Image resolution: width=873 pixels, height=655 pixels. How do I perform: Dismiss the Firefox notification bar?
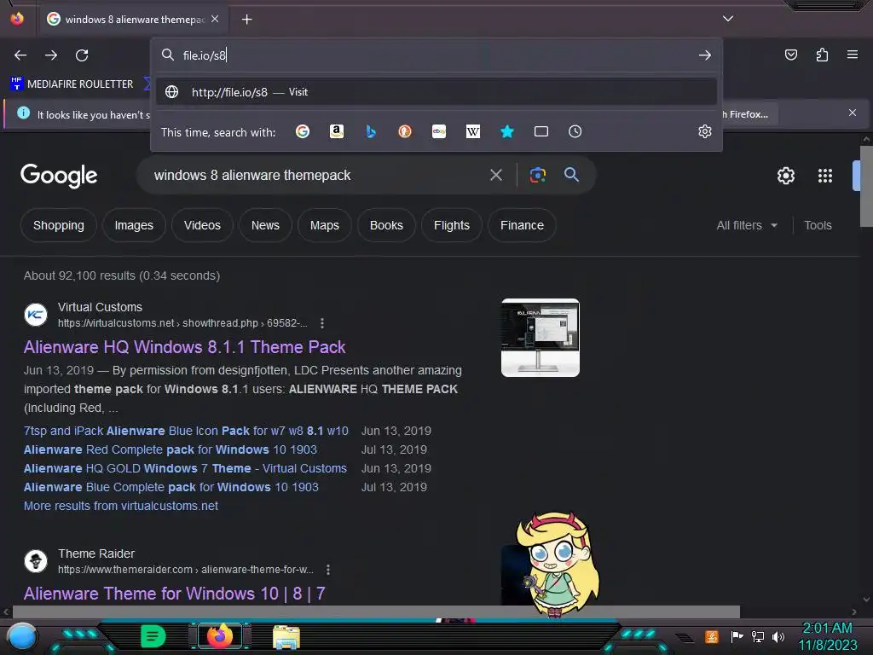[853, 113]
